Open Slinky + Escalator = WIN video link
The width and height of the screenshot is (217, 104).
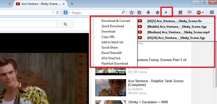pos(148,102)
